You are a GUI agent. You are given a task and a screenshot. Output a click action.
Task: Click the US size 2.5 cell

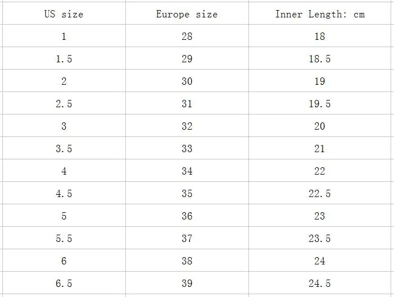pyautogui.click(x=64, y=104)
